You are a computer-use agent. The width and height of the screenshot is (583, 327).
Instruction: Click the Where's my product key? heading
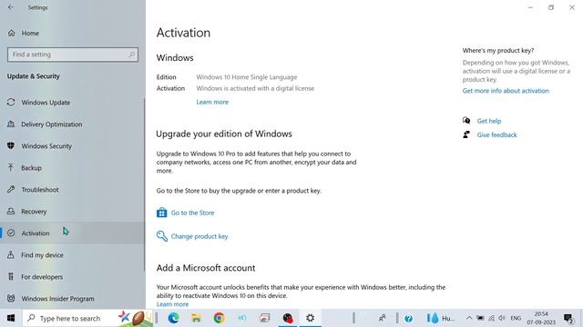pos(498,51)
